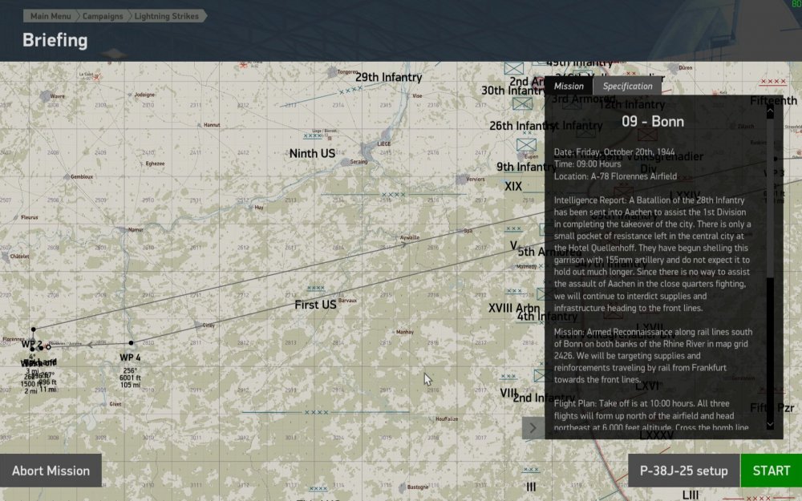Click the 'Date: Friday, October 20th, 1944' line
This screenshot has width=802, height=501.
(614, 152)
